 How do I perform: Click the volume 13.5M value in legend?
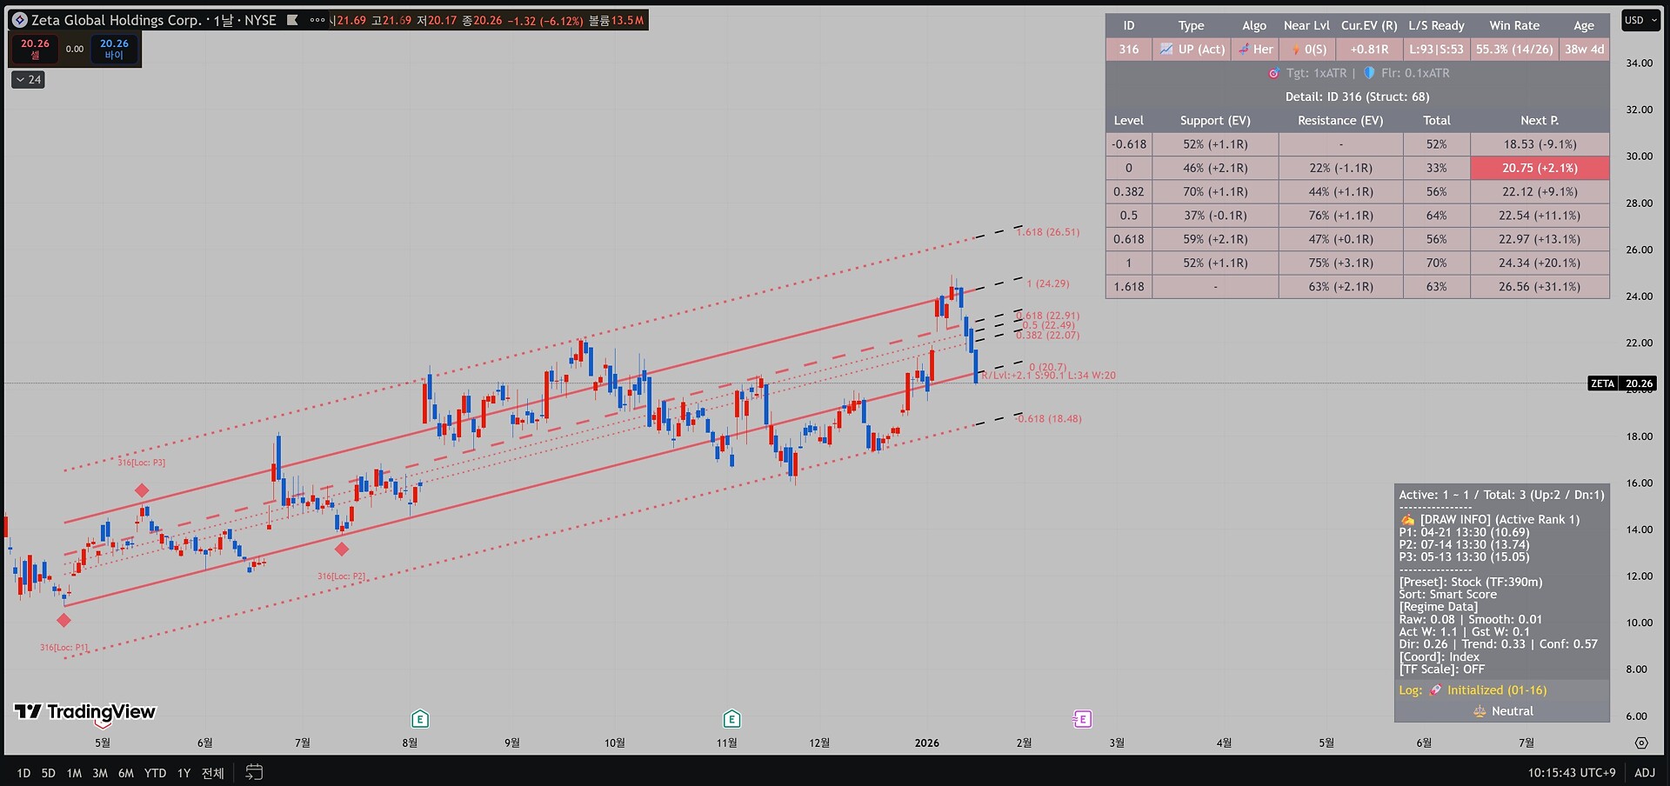(x=627, y=20)
